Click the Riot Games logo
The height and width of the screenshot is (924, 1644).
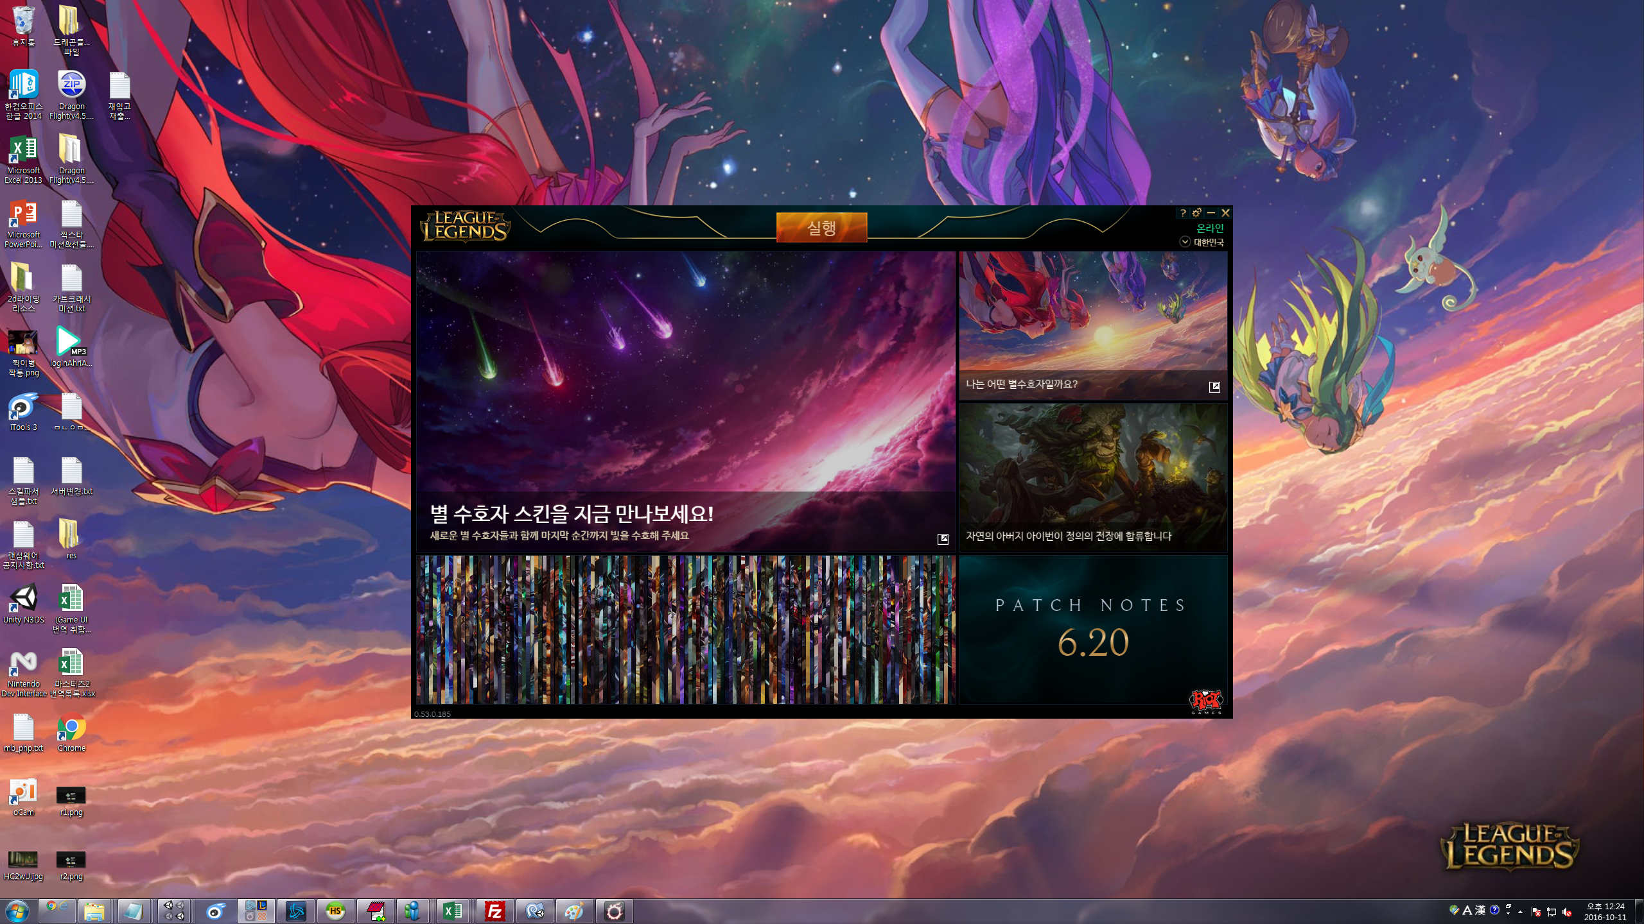(x=1205, y=701)
